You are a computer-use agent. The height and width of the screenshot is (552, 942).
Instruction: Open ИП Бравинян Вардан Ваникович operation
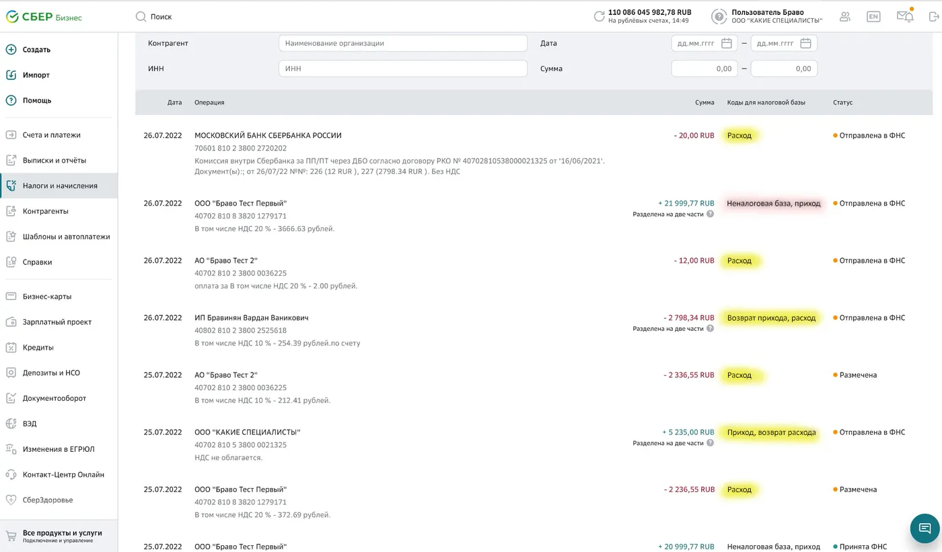[x=252, y=317]
